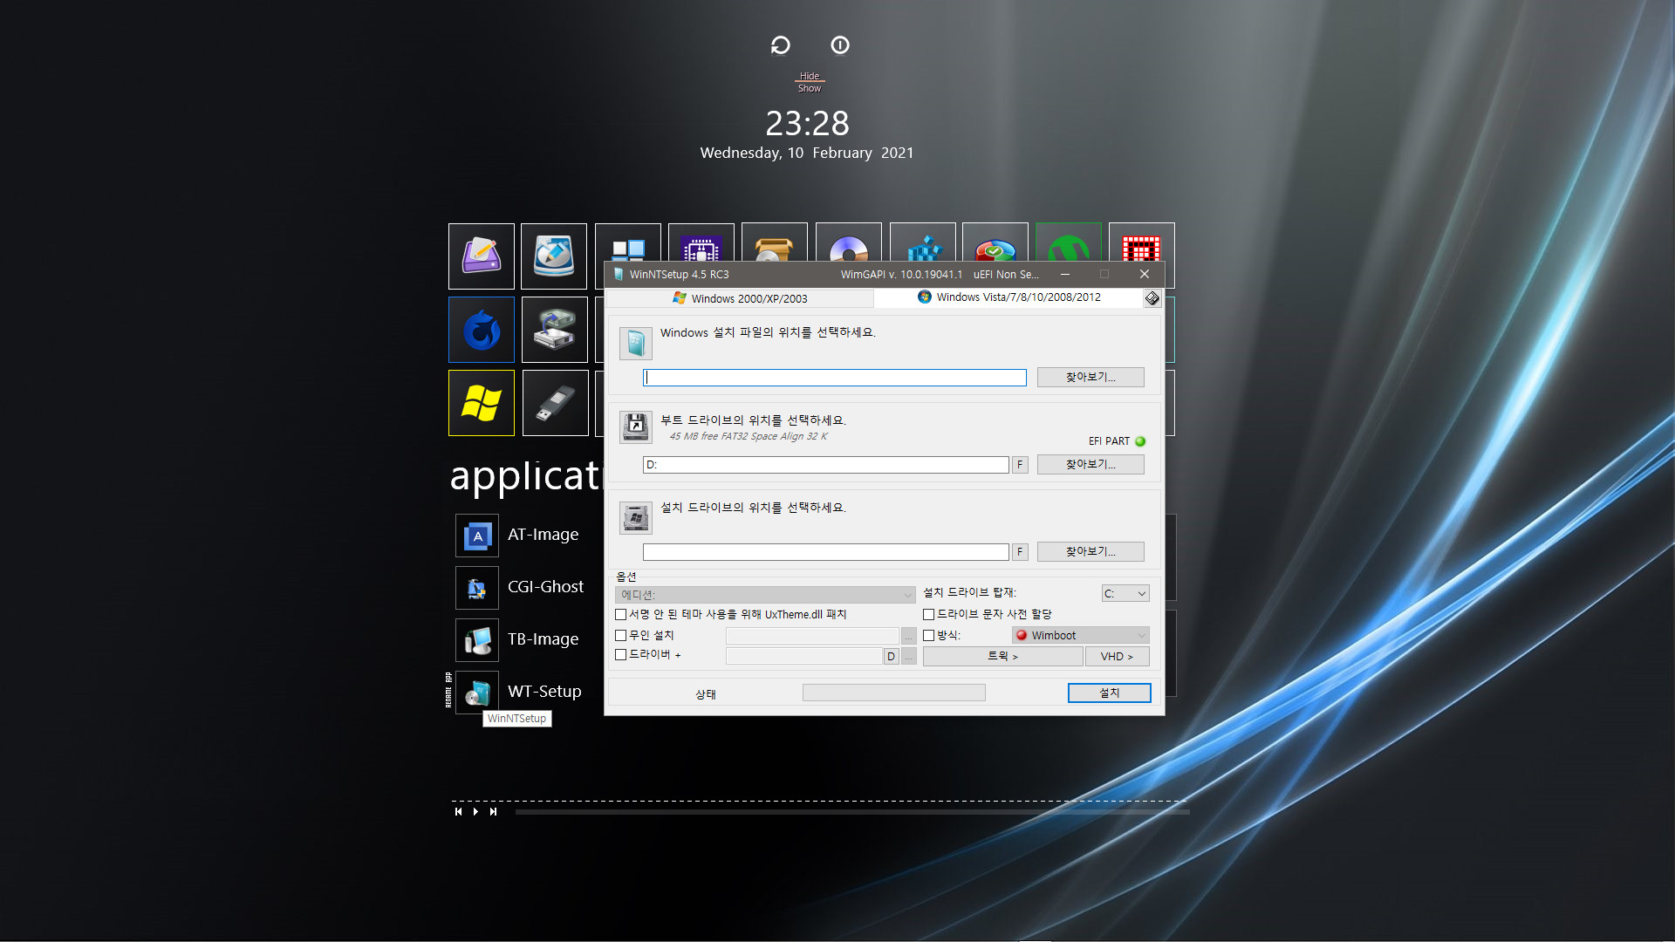
Task: Browse for the installation drive location
Action: point(1090,552)
